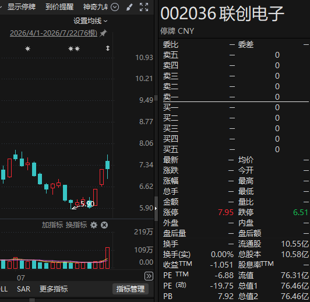Screen dimensions: 310x302
Task: Click the stock title 002036 联创电子
Action: click(x=222, y=13)
